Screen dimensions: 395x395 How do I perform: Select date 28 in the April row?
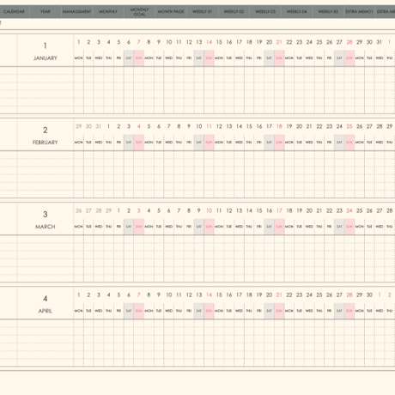349,295
